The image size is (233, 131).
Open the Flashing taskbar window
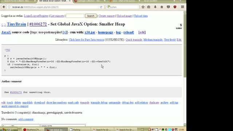79,130
